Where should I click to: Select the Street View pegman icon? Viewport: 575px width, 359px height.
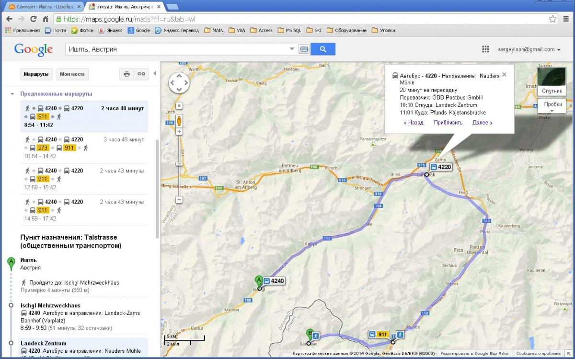coord(179,120)
